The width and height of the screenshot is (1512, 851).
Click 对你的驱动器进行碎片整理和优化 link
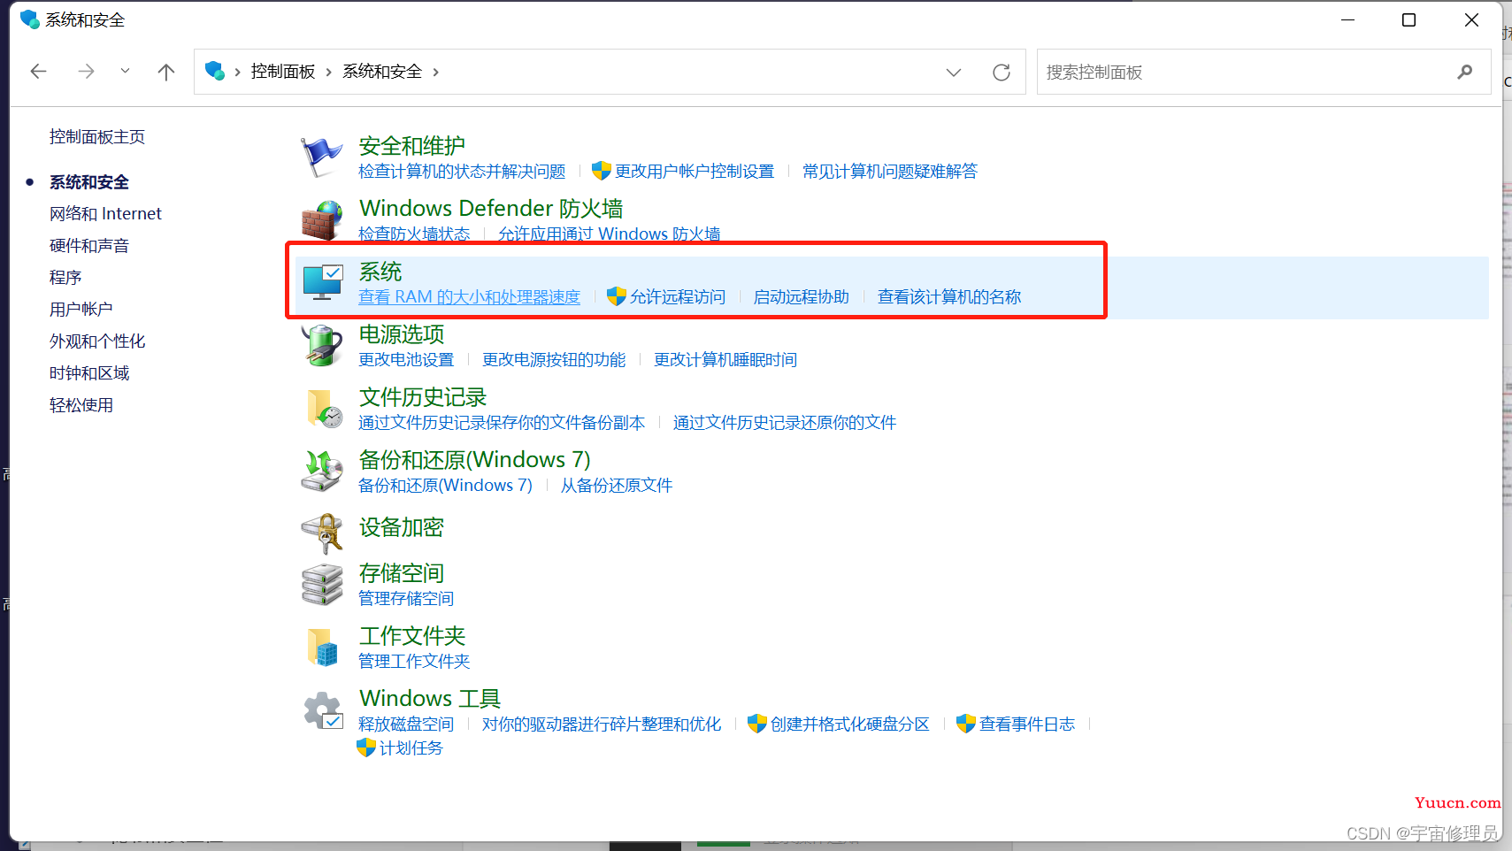(x=602, y=724)
